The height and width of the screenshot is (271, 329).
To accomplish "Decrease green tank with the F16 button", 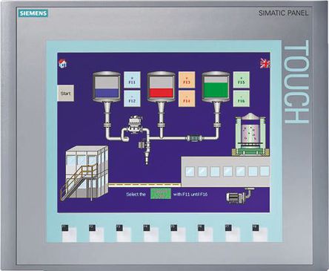I will click(x=242, y=99).
